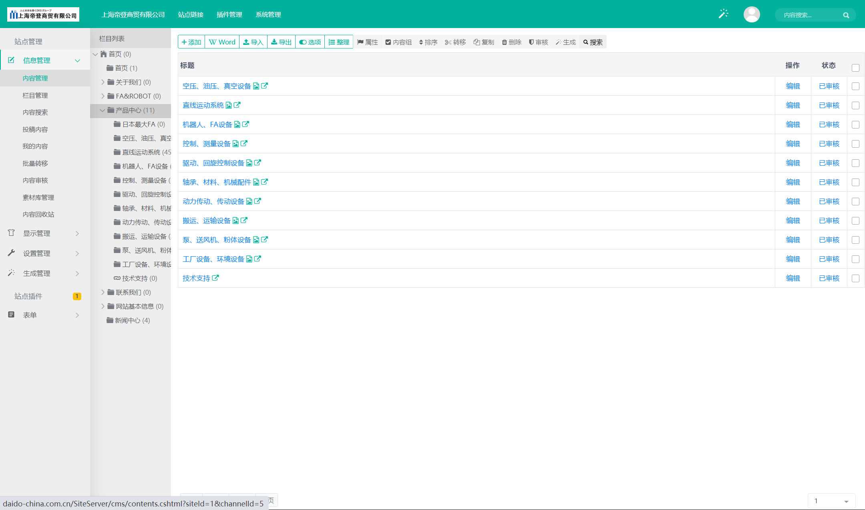Click the company logo in header
The image size is (865, 510).
(43, 14)
